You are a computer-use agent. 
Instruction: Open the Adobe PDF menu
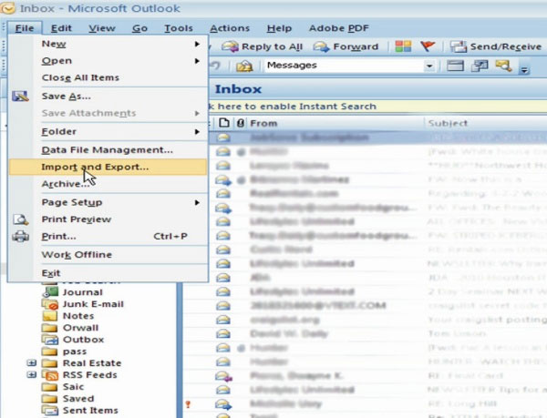[x=339, y=28]
